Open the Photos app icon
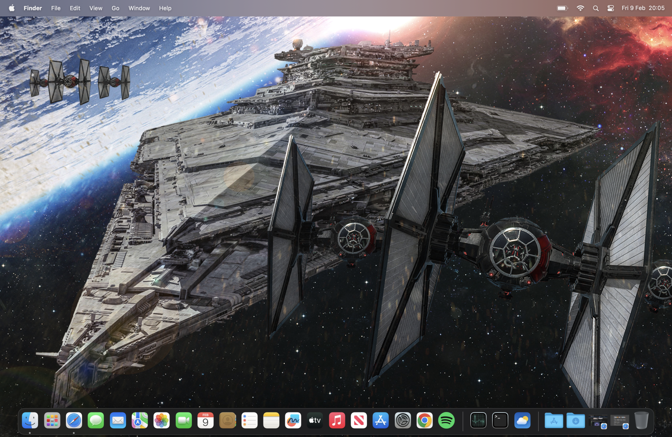Screen dimensions: 672x437 point(162,421)
